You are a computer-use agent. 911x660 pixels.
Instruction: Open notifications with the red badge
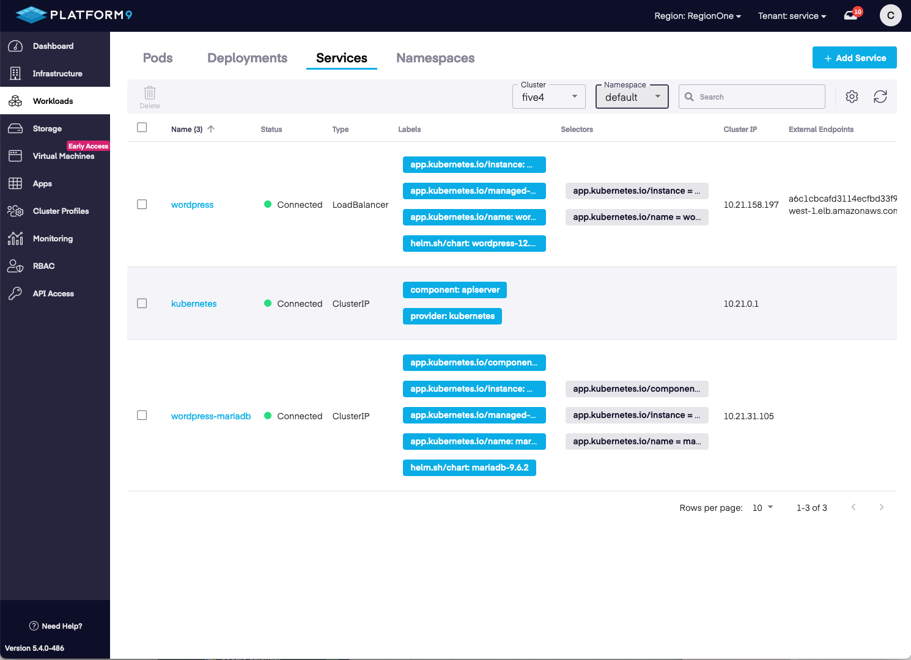click(852, 15)
